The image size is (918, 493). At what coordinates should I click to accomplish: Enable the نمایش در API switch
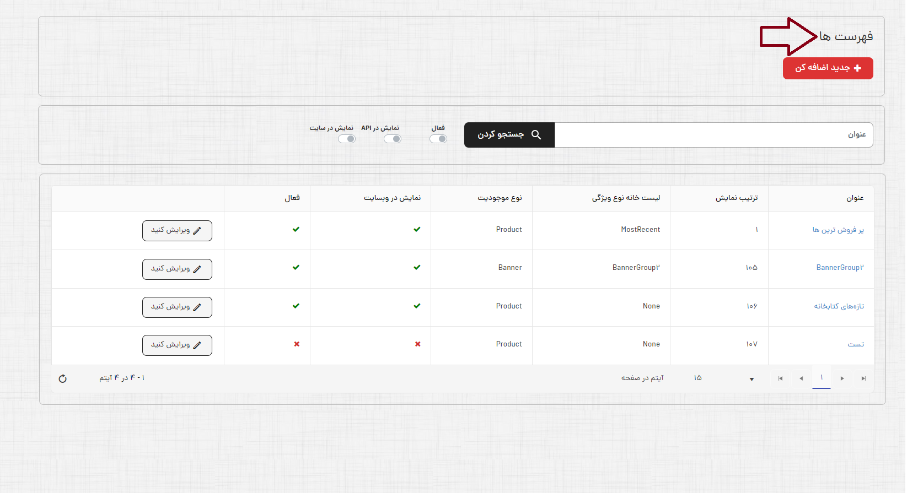pos(393,139)
